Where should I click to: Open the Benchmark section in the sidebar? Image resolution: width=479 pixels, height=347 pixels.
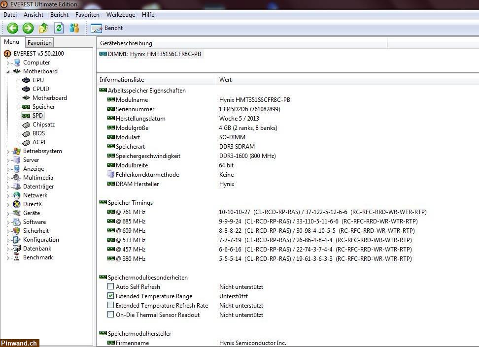pos(38,257)
